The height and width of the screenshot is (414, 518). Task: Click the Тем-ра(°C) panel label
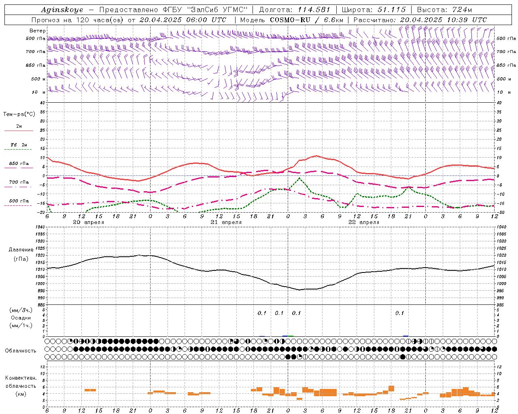pos(19,114)
